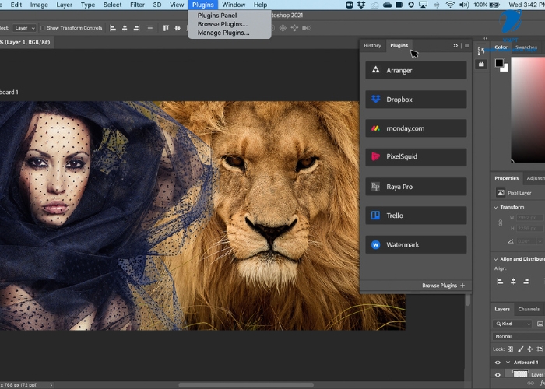Open the Wi-Fi menu bar icon
The image size is (545, 389).
[450, 5]
